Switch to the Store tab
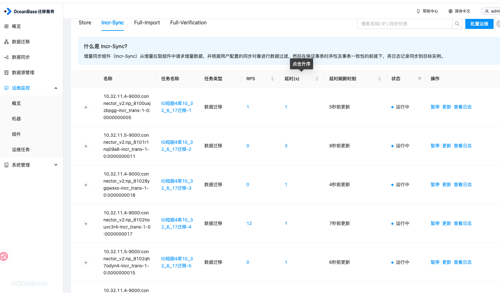 tap(85, 23)
